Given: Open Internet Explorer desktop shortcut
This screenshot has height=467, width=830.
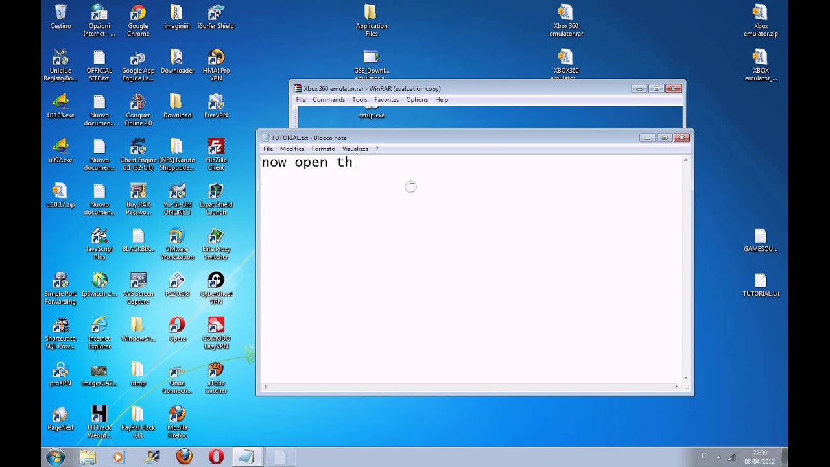Looking at the screenshot, I should pos(99,334).
